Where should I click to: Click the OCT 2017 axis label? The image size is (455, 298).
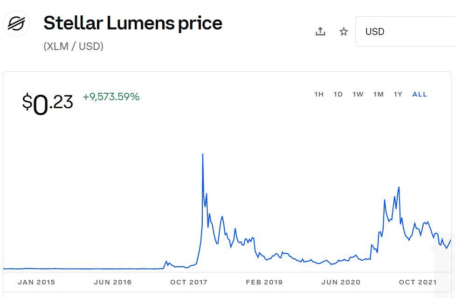pyautogui.click(x=188, y=282)
